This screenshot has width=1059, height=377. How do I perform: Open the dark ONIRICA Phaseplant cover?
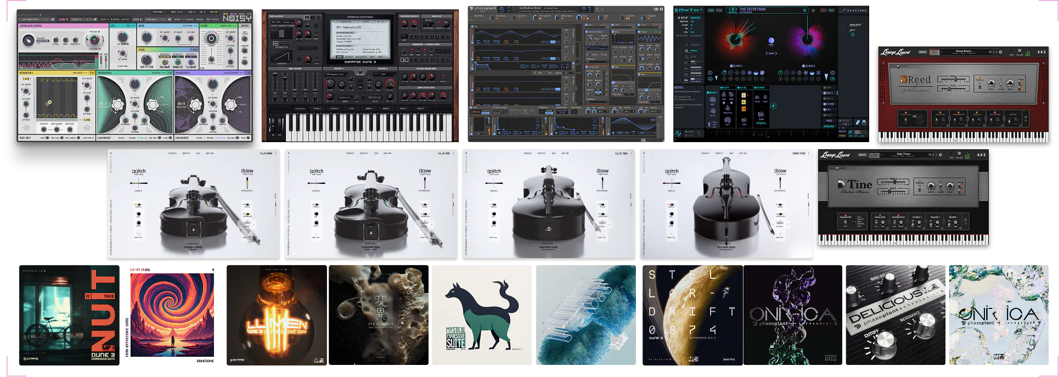[793, 316]
